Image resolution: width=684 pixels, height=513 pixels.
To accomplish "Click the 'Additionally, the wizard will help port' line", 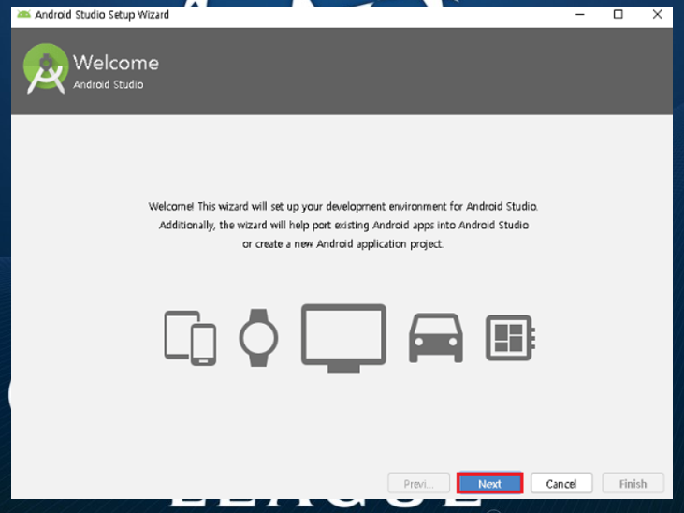I will 343,226.
